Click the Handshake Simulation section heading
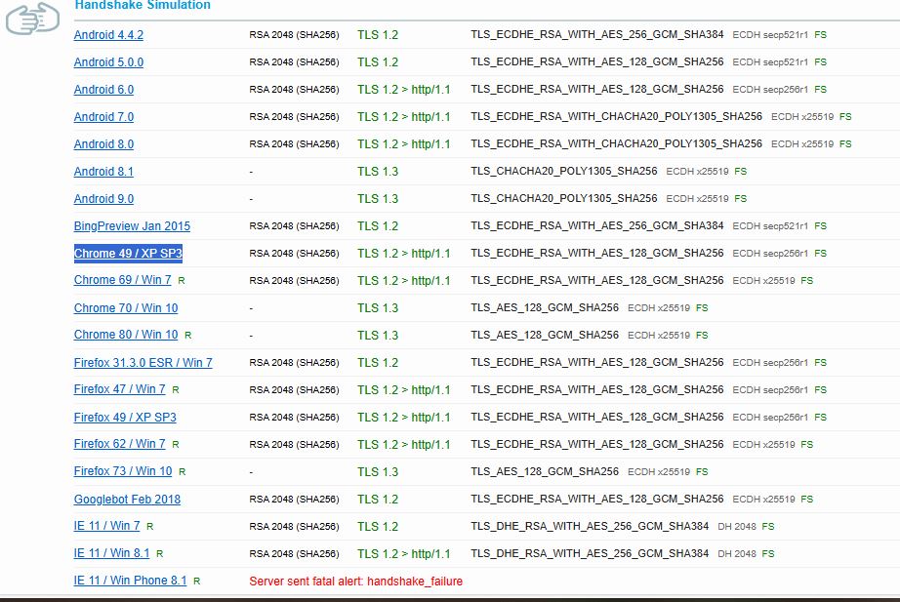 point(143,6)
